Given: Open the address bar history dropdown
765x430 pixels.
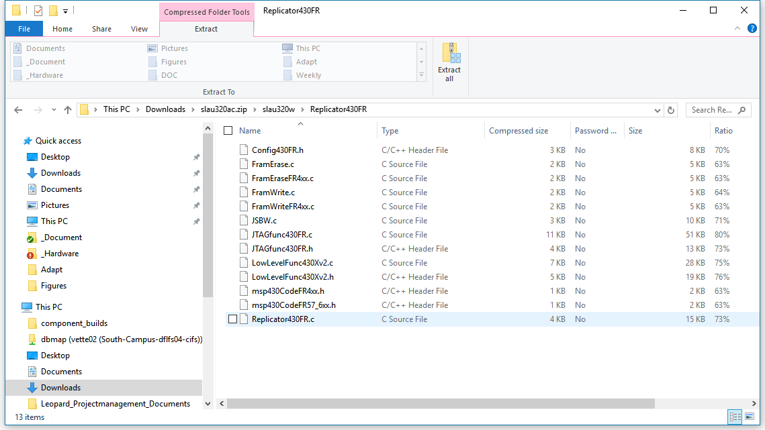Looking at the screenshot, I should click(657, 110).
